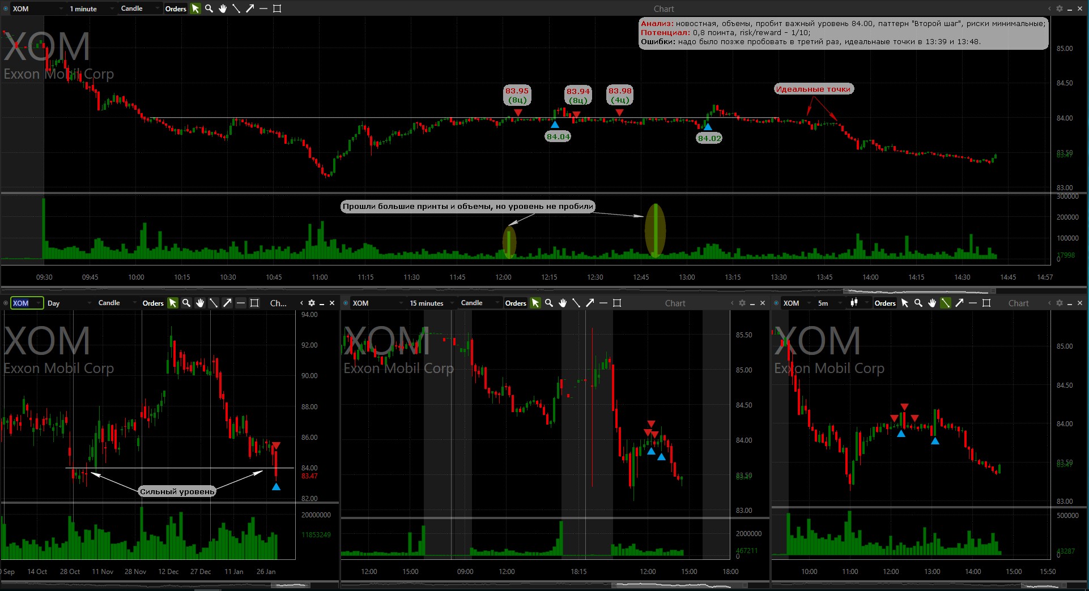Image resolution: width=1089 pixels, height=591 pixels.
Task: Select the zoom magnifier in the 5m chart
Action: 918,303
